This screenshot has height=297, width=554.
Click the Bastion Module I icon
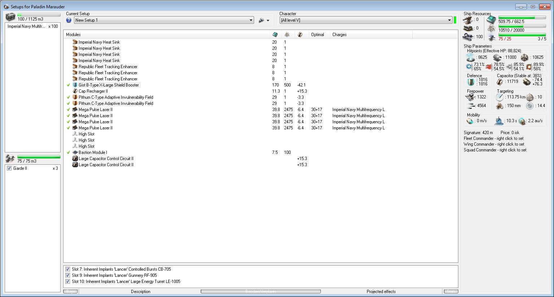click(75, 152)
